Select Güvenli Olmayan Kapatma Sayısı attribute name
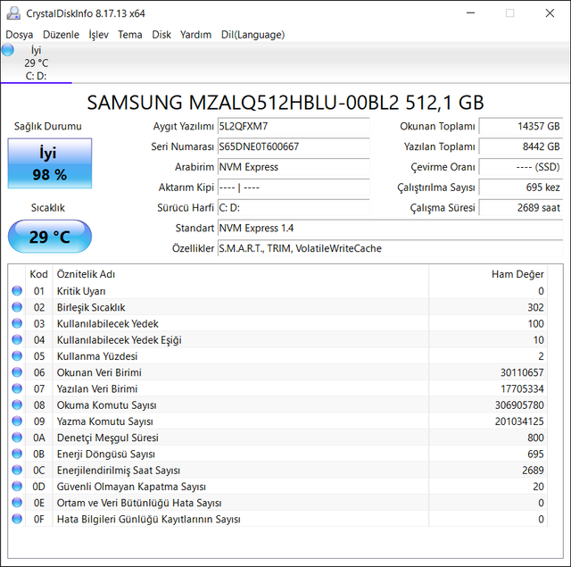571x567 pixels. (x=131, y=487)
